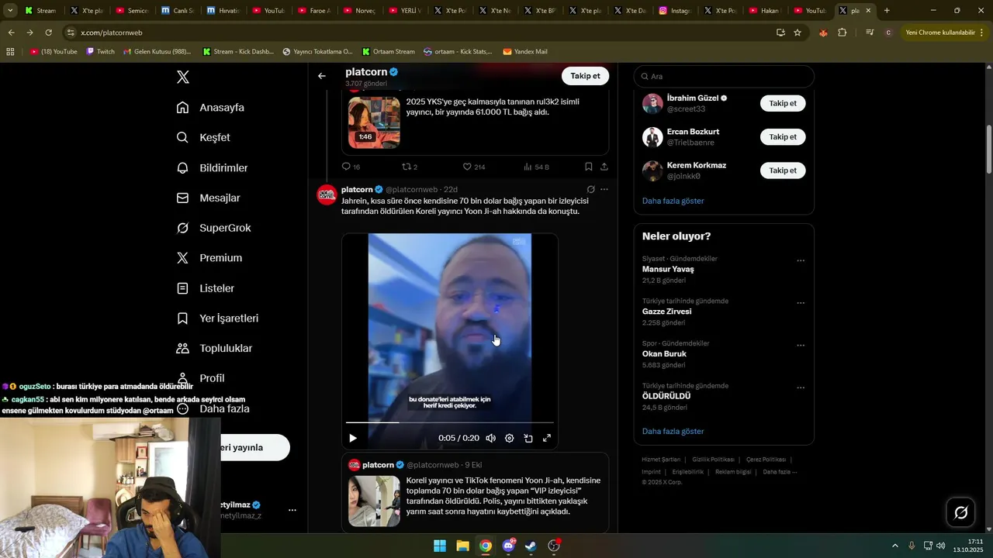Open Steam from taskbar
The width and height of the screenshot is (993, 558).
click(x=531, y=546)
